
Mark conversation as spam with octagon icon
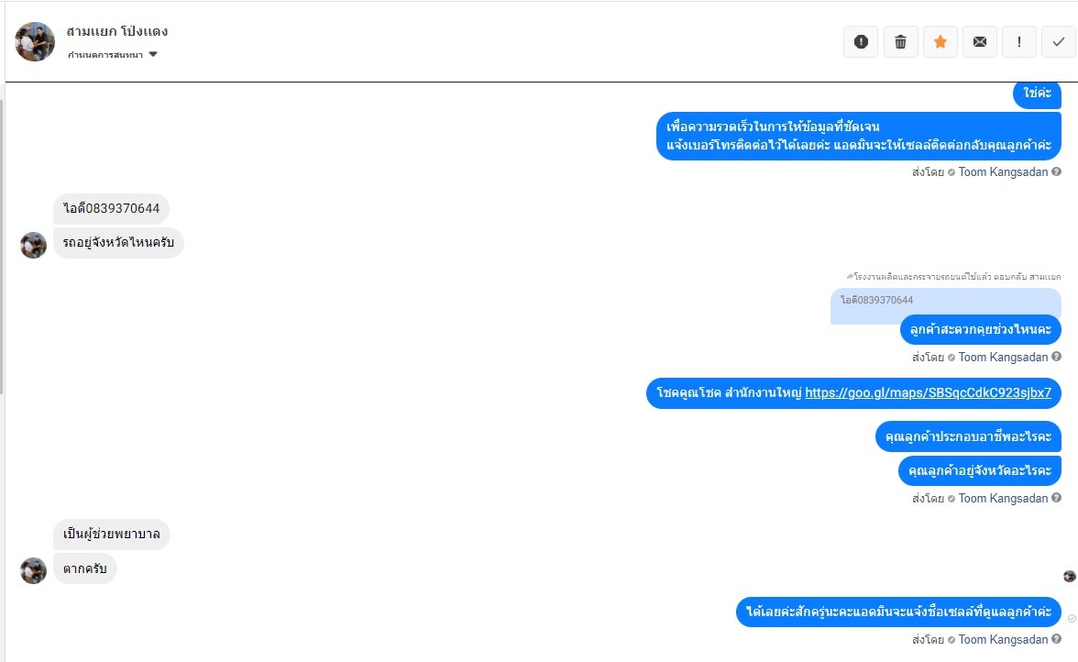[861, 41]
